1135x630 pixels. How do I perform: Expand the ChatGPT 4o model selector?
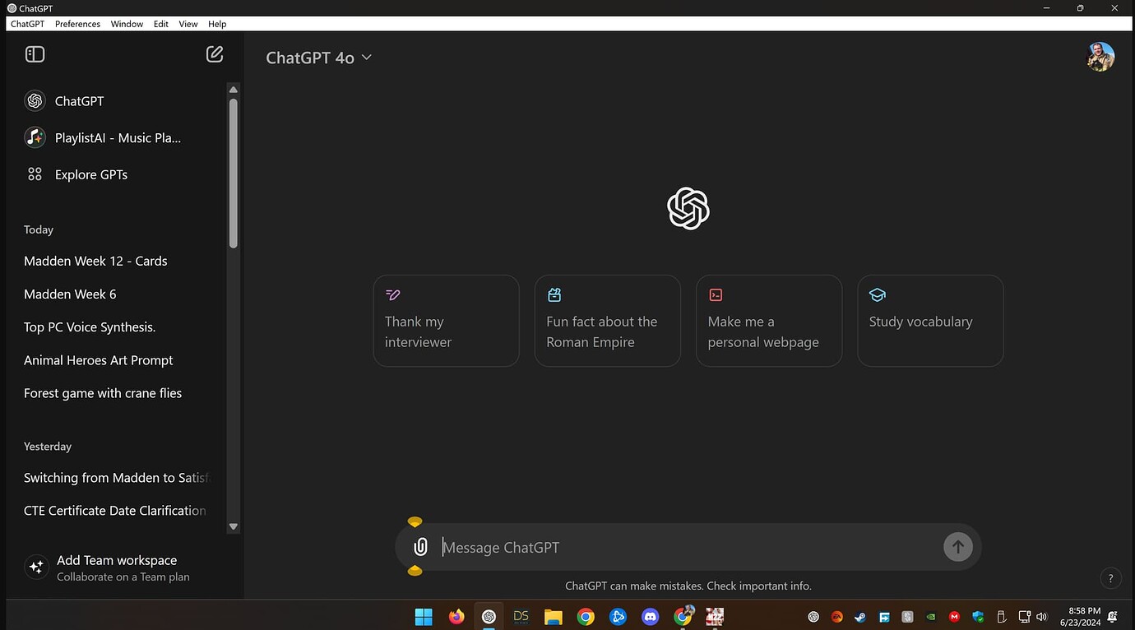319,58
